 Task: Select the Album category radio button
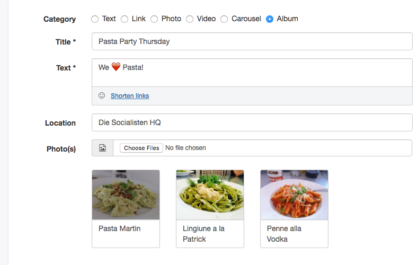[270, 19]
